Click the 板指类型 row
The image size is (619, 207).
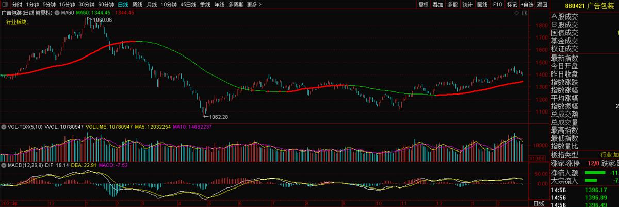tap(584, 154)
